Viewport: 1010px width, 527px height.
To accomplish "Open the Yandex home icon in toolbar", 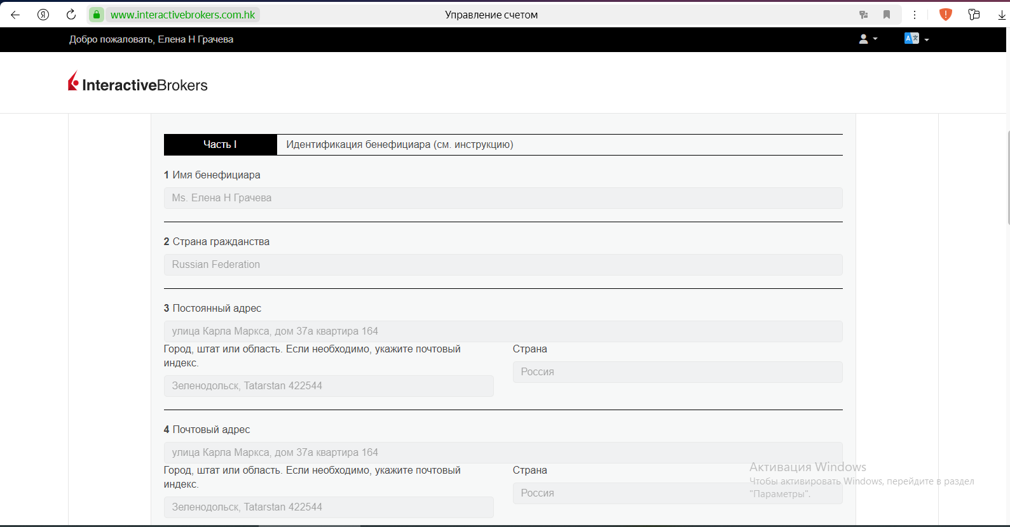I will pyautogui.click(x=43, y=15).
